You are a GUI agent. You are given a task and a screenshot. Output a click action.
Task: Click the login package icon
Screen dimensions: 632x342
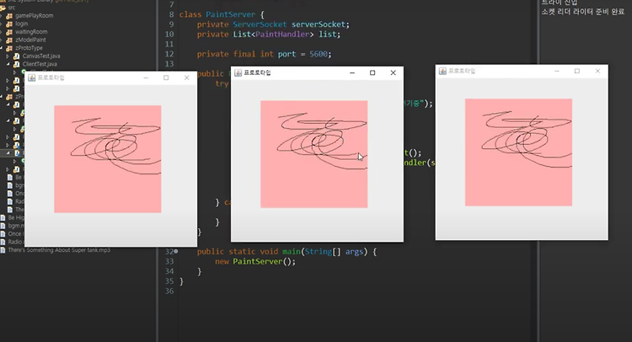[9, 24]
